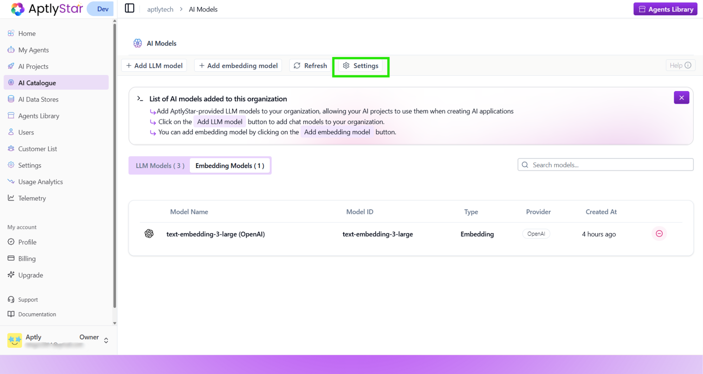The height and width of the screenshot is (374, 703).
Task: Open the aptlytech breadcrumb link
Action: pos(160,9)
